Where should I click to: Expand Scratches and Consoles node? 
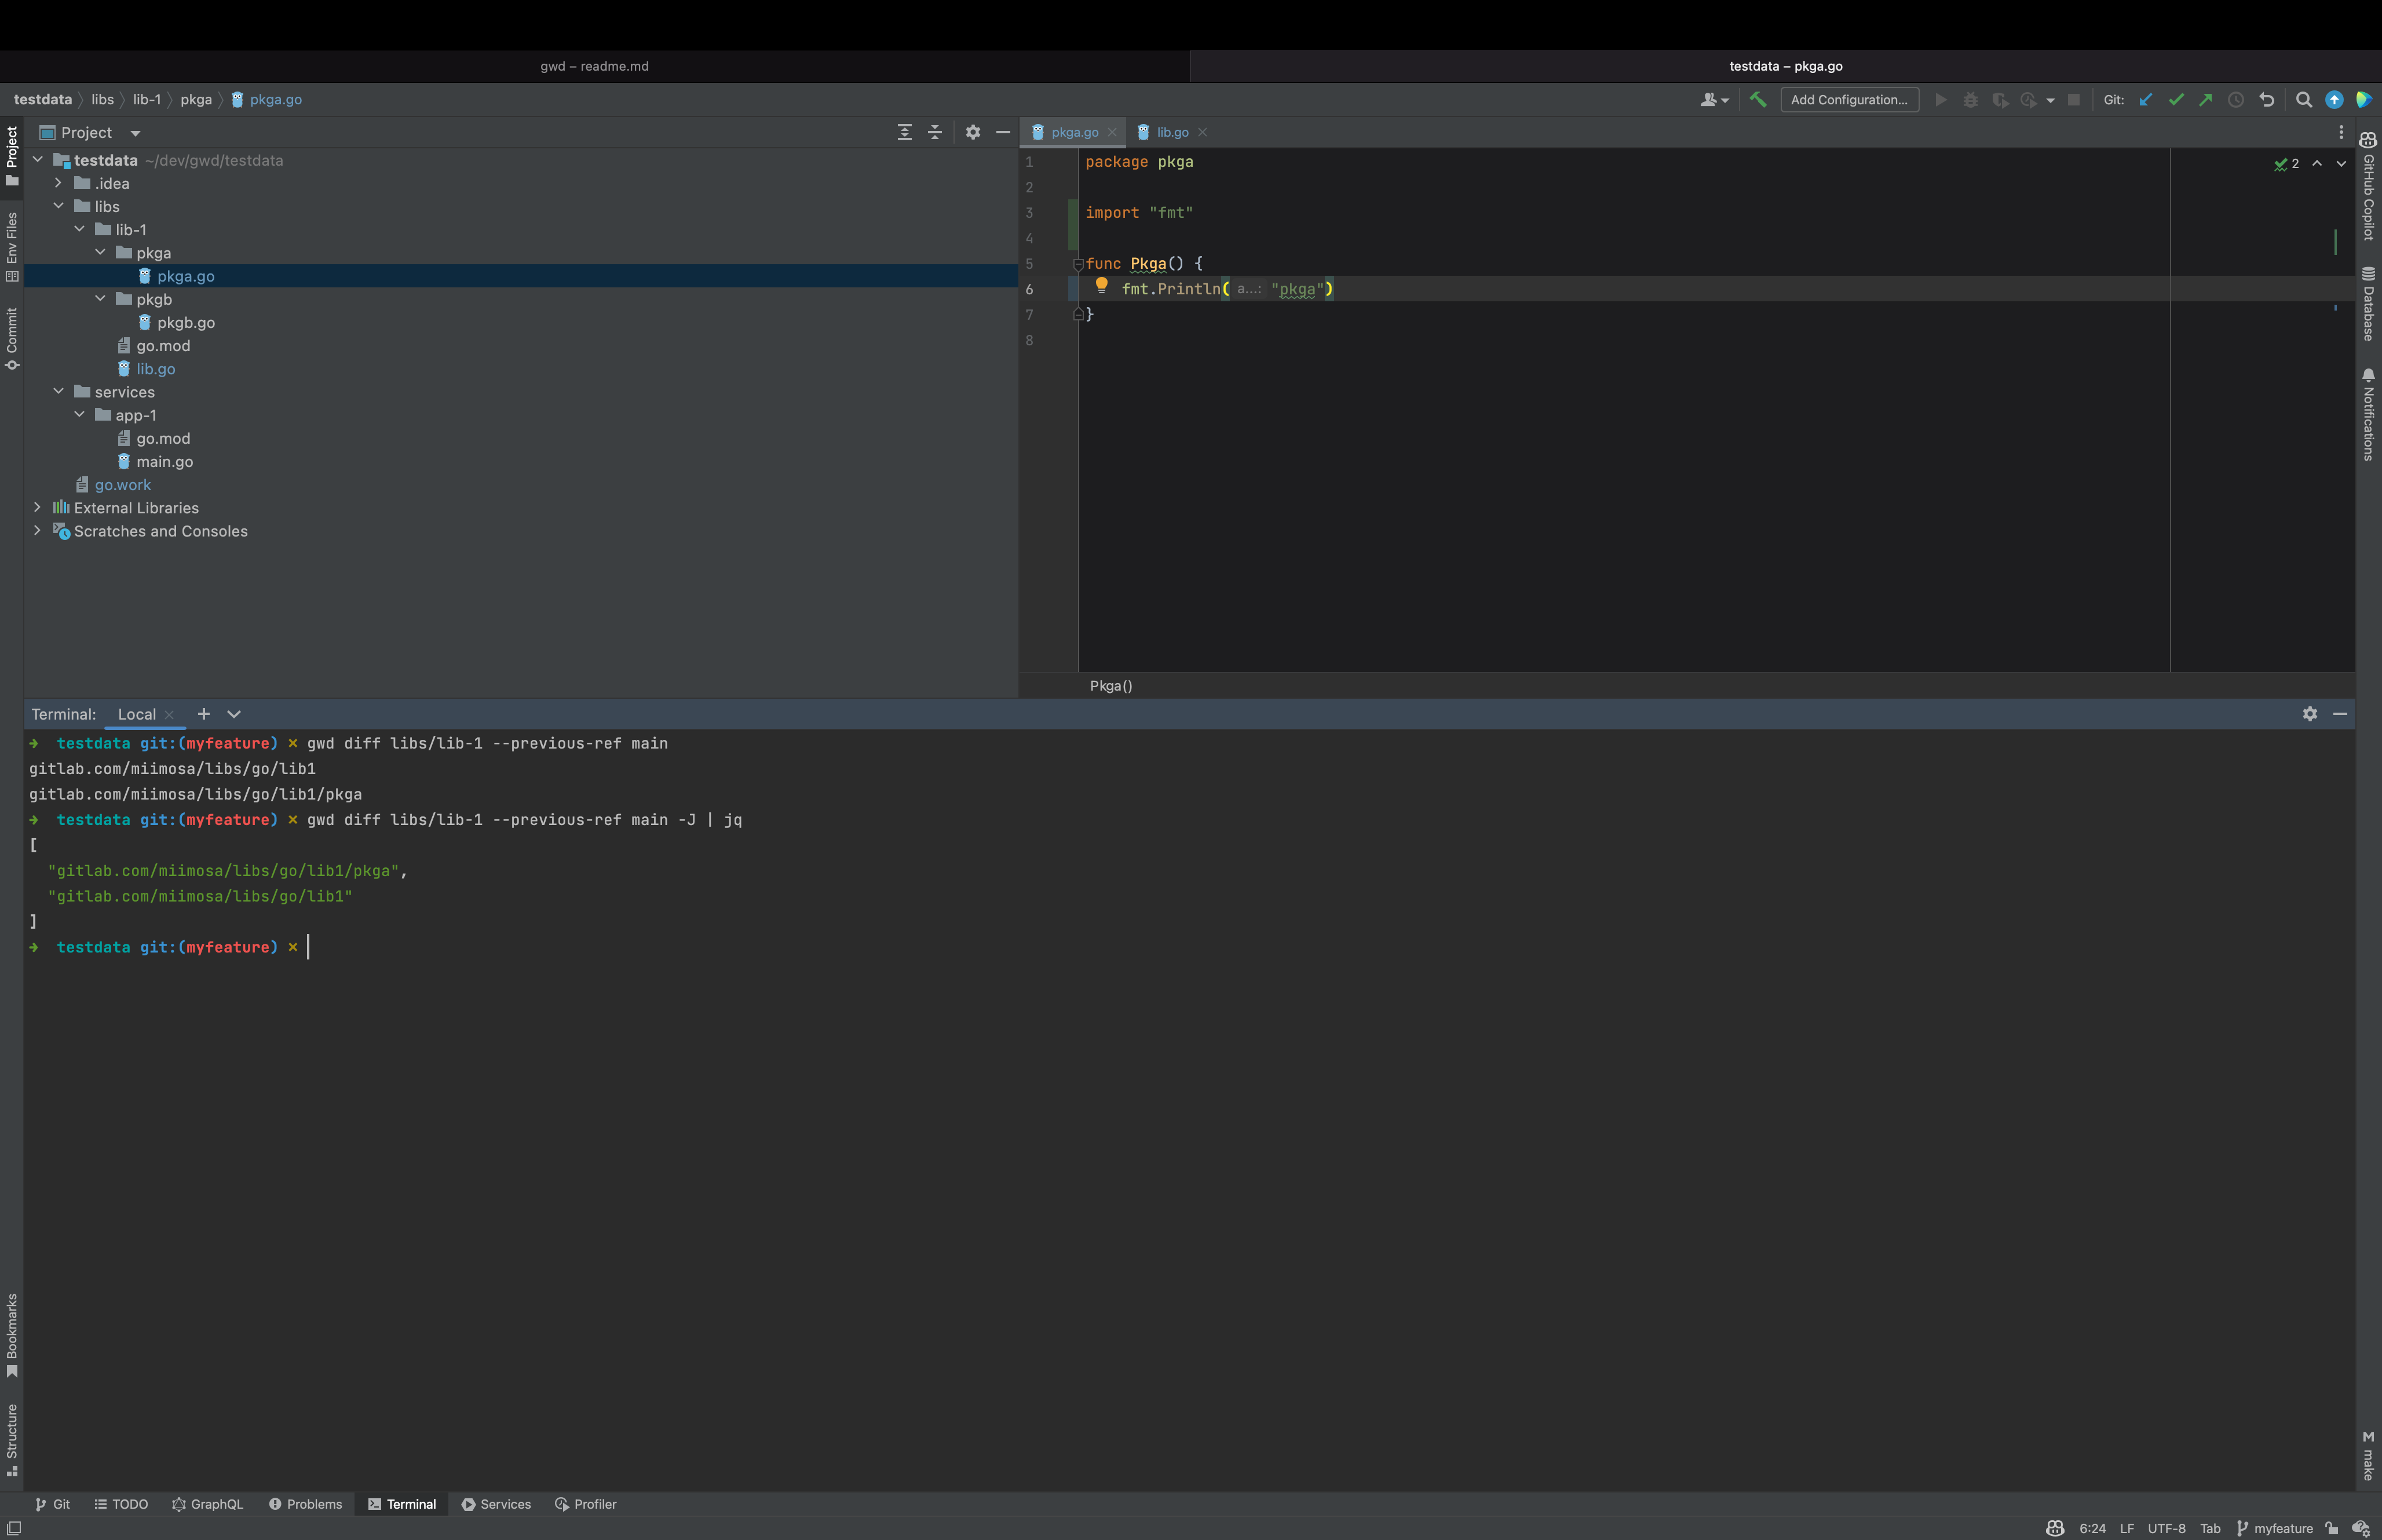[38, 531]
